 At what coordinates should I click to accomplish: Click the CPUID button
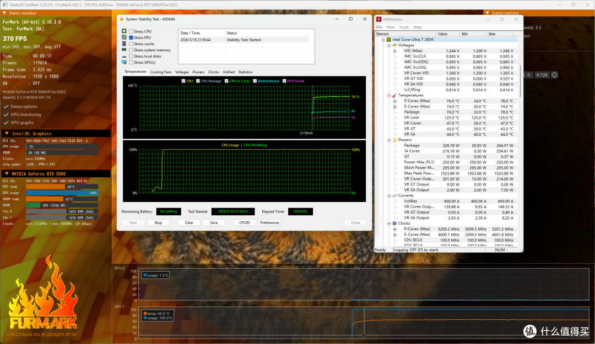(245, 222)
